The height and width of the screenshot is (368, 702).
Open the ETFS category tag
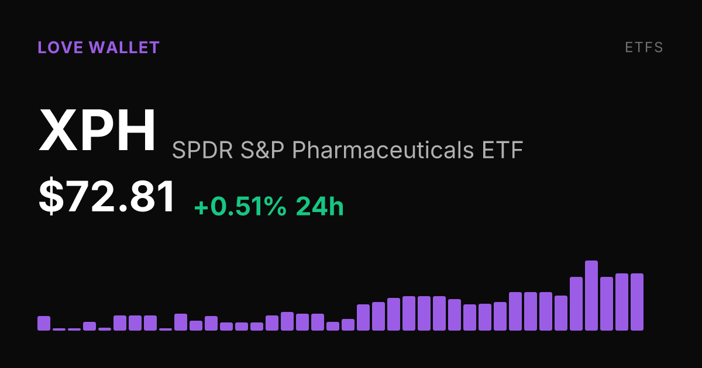pyautogui.click(x=644, y=48)
